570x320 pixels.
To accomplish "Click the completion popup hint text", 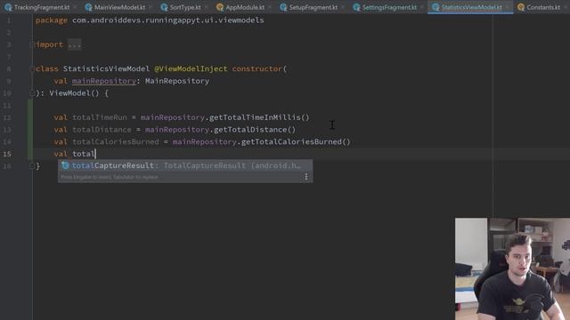I will point(109,177).
